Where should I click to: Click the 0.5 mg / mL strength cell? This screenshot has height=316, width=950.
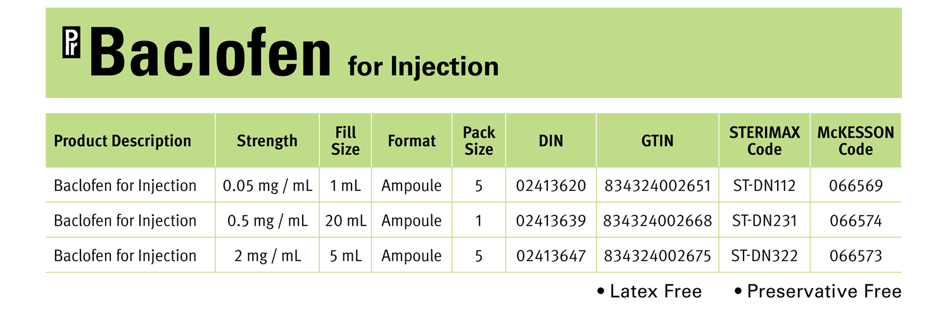[267, 221]
